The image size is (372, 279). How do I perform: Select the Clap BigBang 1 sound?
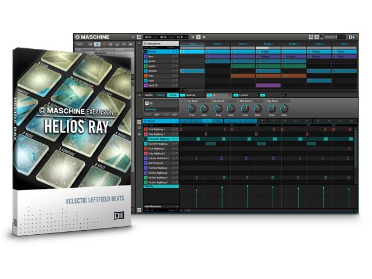click(161, 134)
